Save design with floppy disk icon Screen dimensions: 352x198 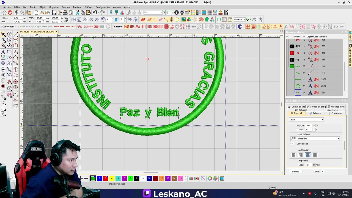(54, 12)
